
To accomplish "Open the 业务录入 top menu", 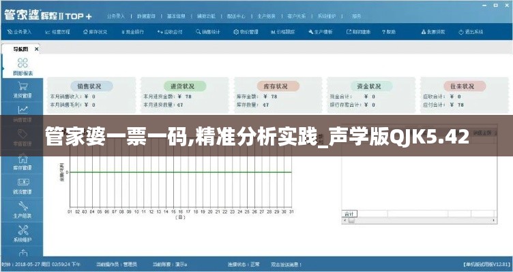I will tap(116, 16).
